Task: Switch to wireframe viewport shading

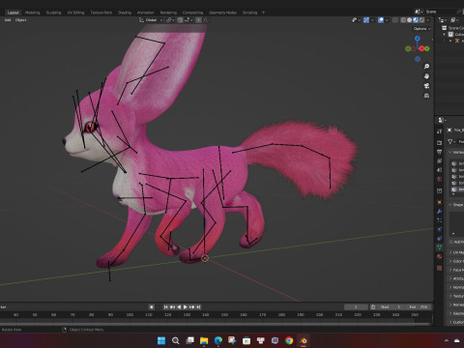Action: pos(403,20)
